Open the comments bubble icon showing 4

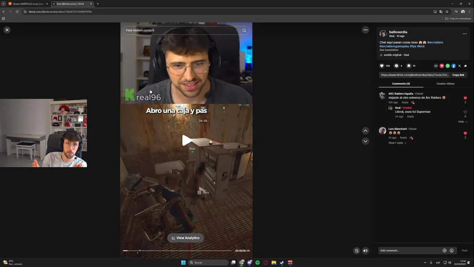tap(396, 66)
